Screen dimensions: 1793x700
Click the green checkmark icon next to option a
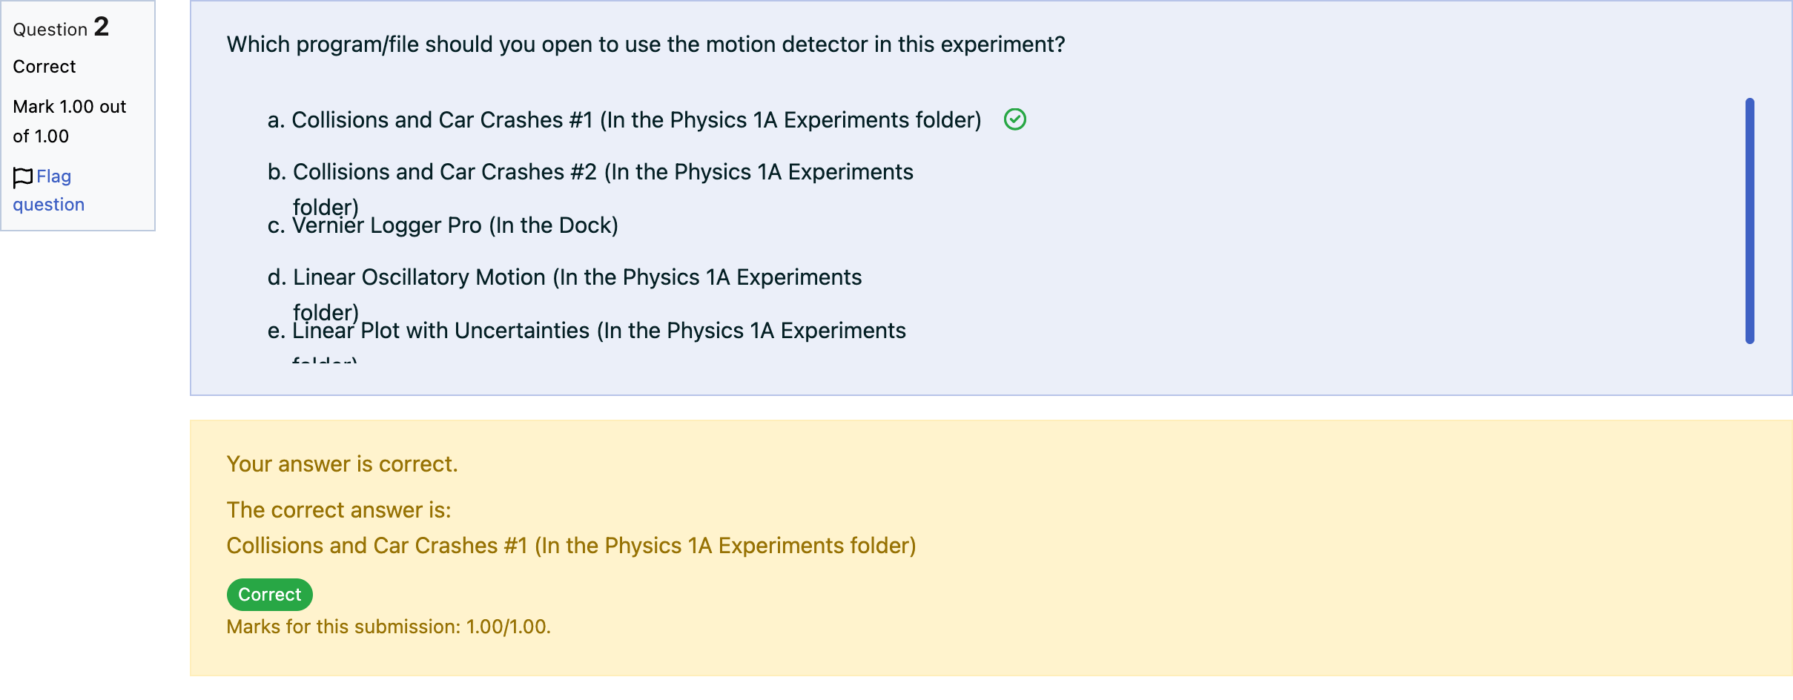point(1014,119)
